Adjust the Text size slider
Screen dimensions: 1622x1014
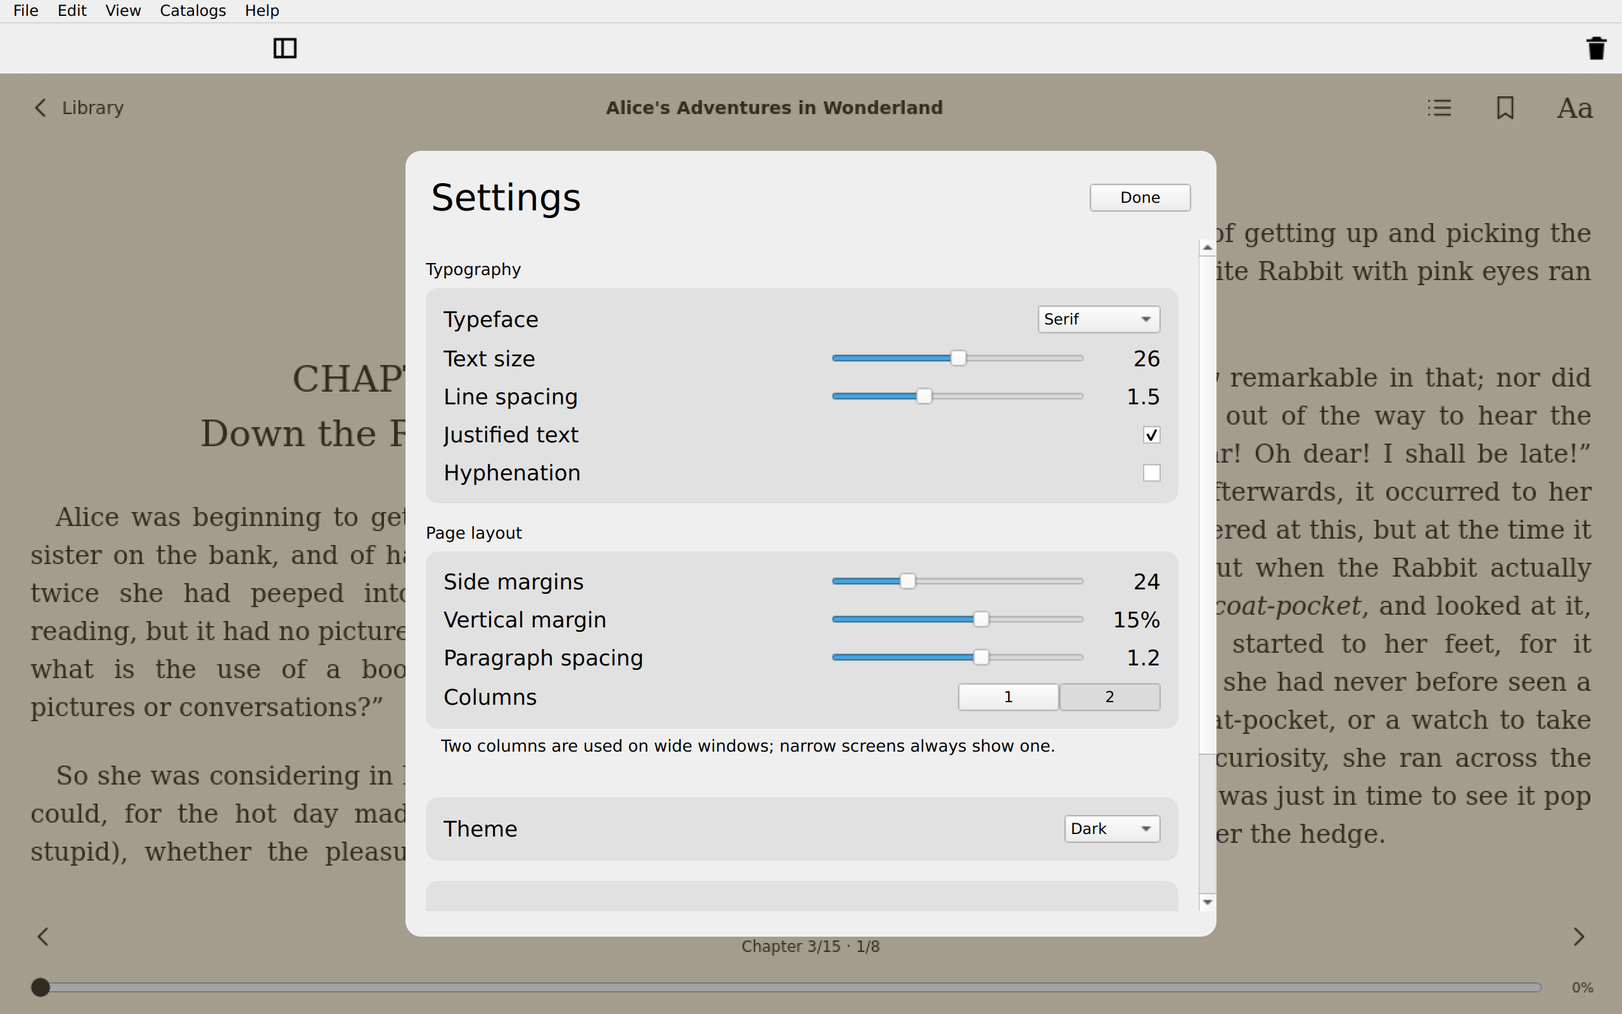(958, 358)
